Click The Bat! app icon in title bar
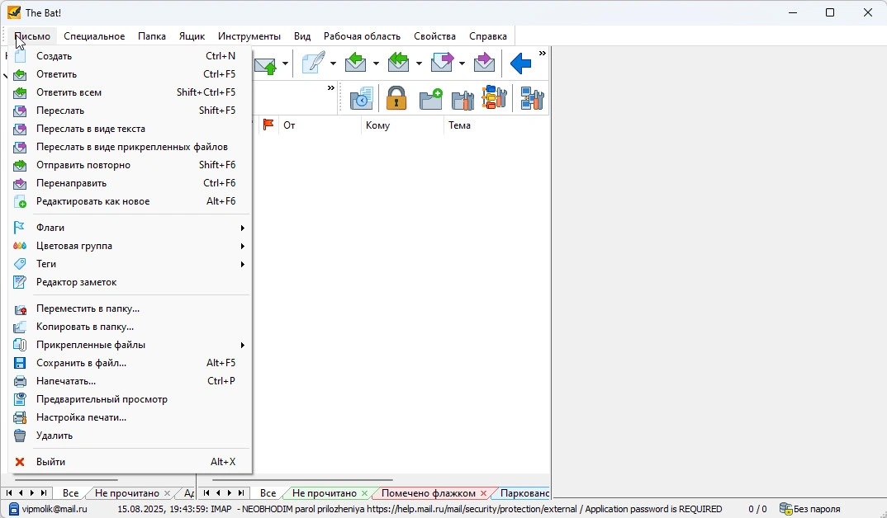This screenshot has height=518, width=887. tap(13, 12)
